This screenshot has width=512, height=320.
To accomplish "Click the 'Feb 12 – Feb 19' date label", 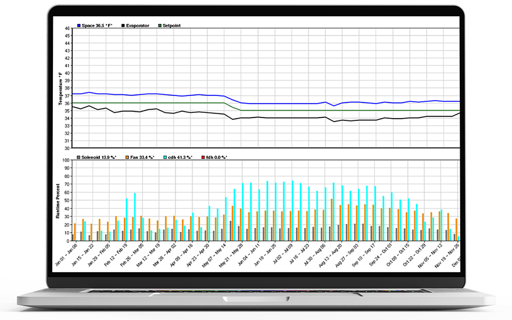I will click(x=116, y=254).
